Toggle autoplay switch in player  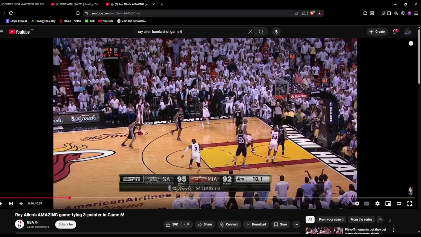356,203
